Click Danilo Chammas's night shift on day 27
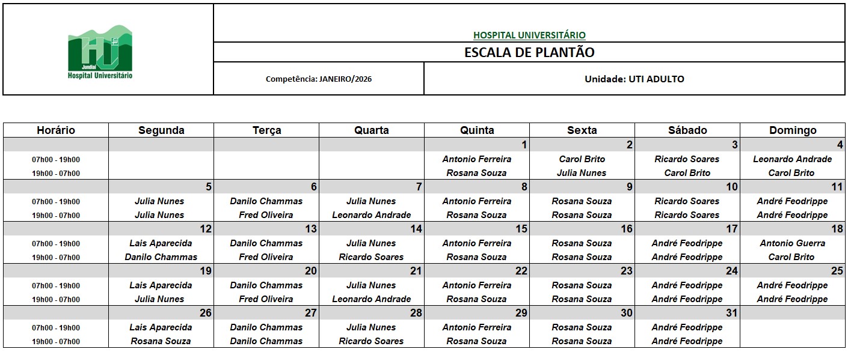This screenshot has height=352, width=848. [266, 341]
